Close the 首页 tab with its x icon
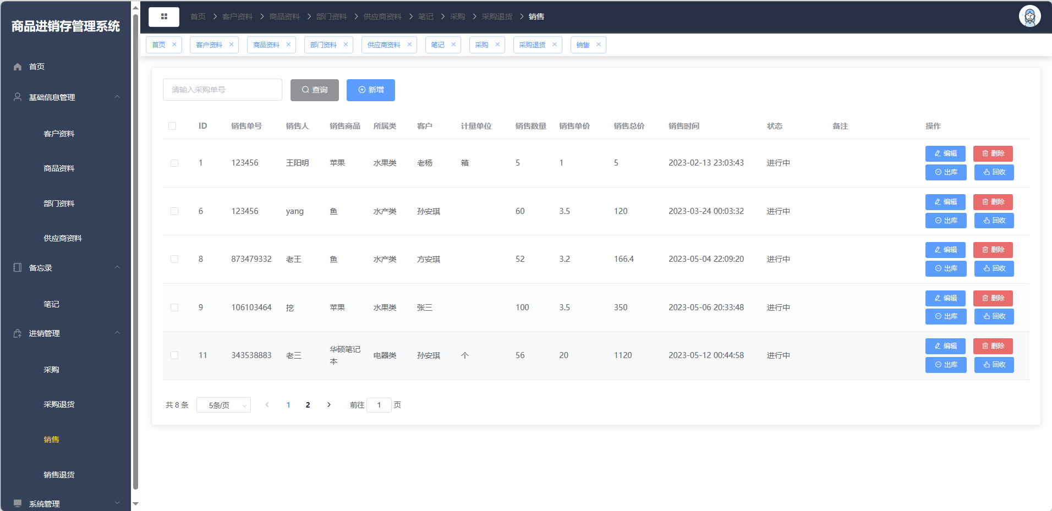 174,45
